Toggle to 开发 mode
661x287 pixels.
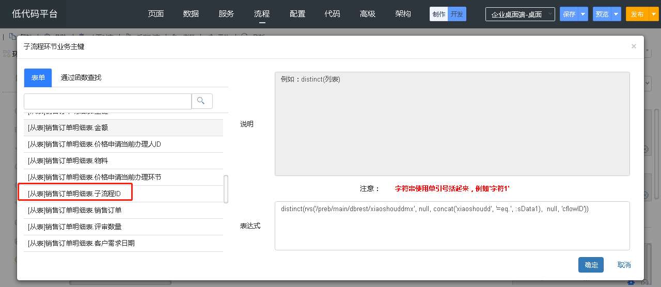(457, 14)
